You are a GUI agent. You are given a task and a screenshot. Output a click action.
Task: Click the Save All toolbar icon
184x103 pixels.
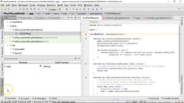tap(5, 9)
